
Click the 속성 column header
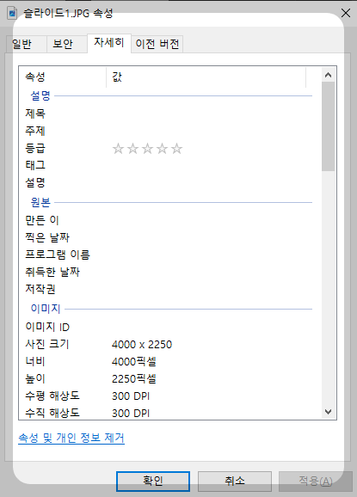pyautogui.click(x=63, y=77)
